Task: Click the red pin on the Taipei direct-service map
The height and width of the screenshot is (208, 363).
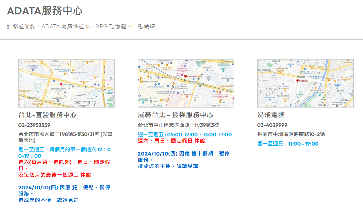Action: click(x=61, y=84)
